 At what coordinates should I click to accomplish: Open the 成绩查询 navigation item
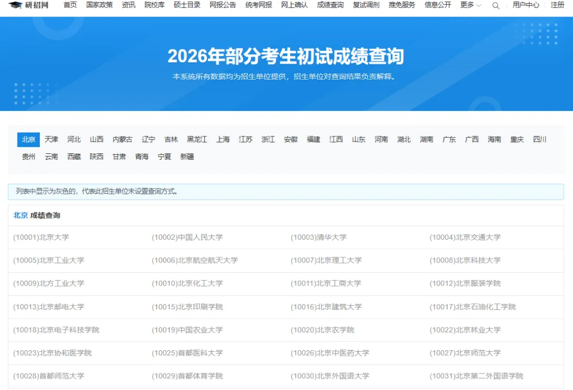coord(331,5)
